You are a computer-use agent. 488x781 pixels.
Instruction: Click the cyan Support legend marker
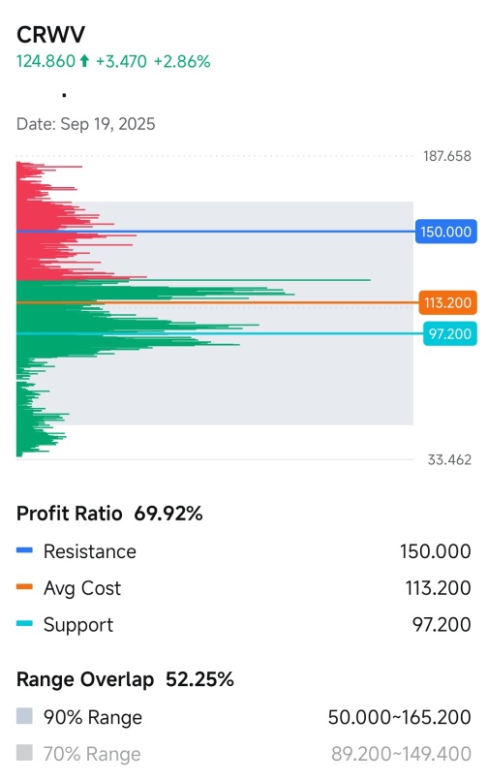24,623
